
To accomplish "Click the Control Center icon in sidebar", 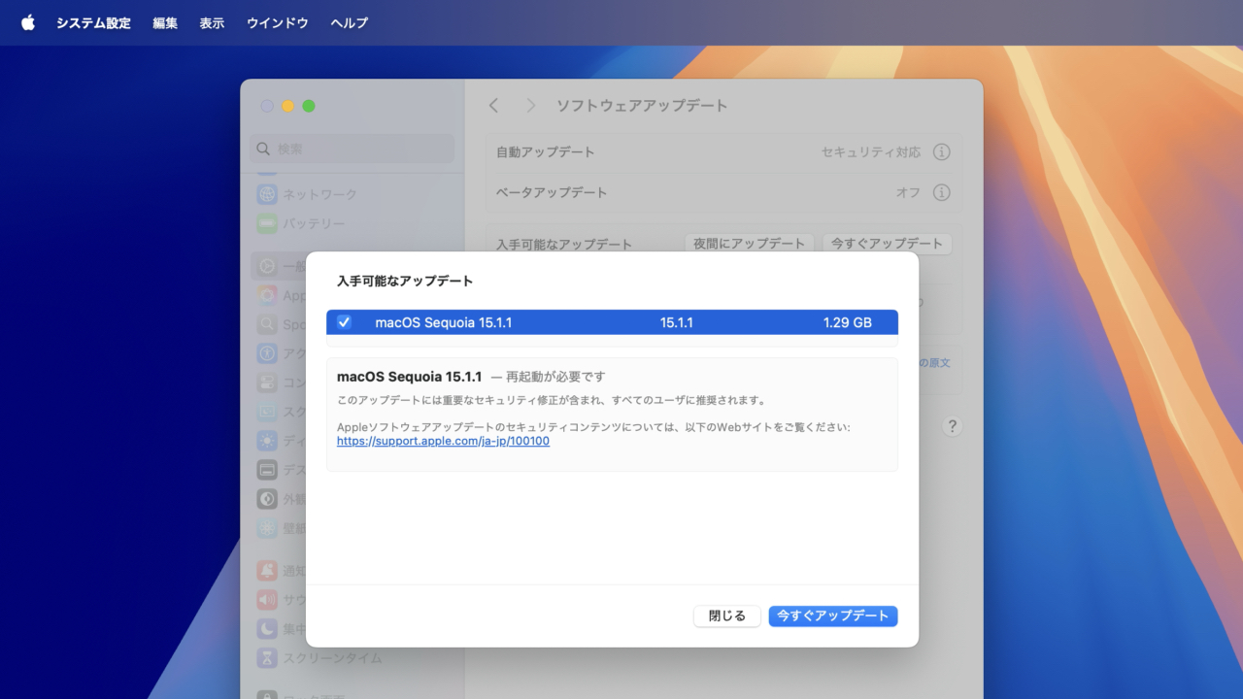I will point(267,383).
